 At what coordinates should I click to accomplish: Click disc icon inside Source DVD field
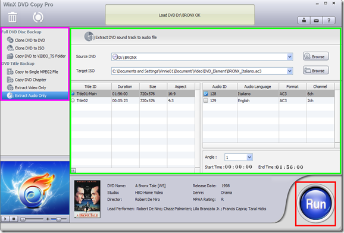pyautogui.click(x=115, y=57)
